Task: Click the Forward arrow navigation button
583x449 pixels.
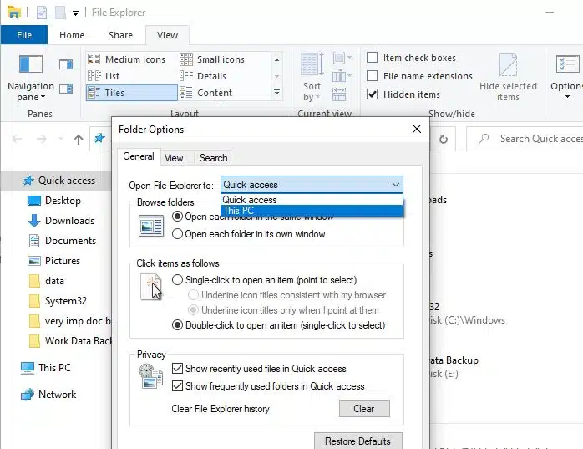Action: (x=41, y=140)
